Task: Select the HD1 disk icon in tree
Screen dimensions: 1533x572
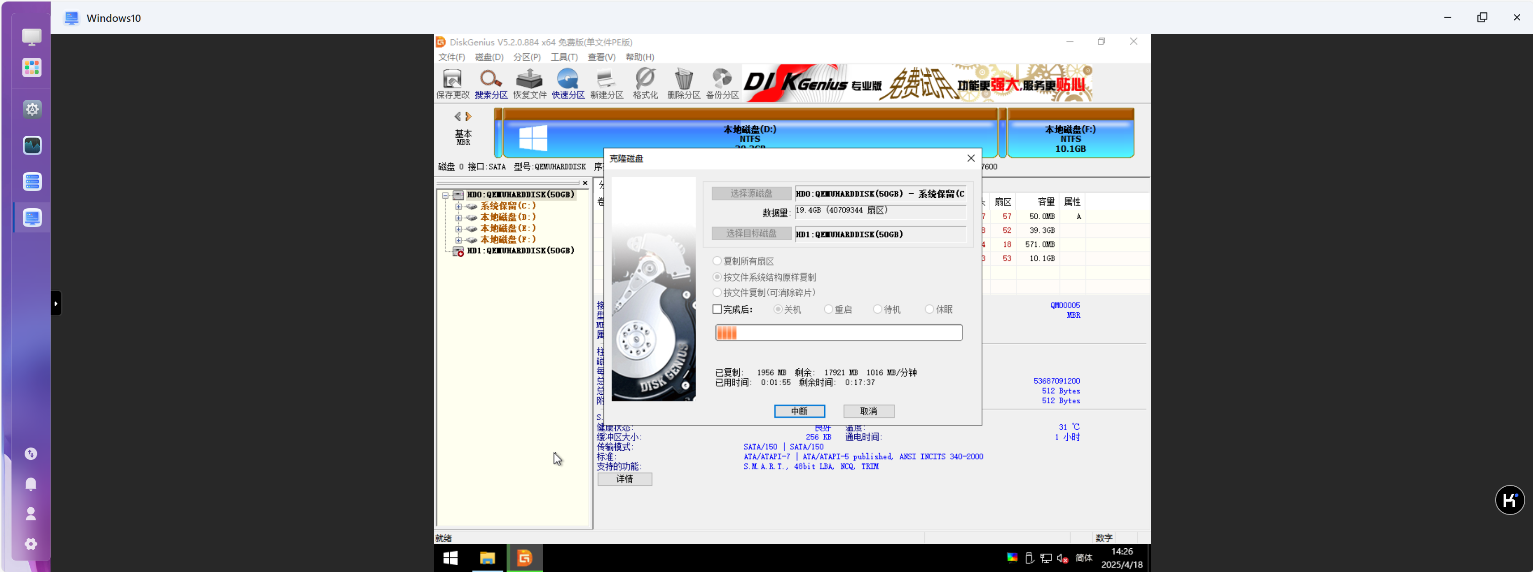Action: 458,252
